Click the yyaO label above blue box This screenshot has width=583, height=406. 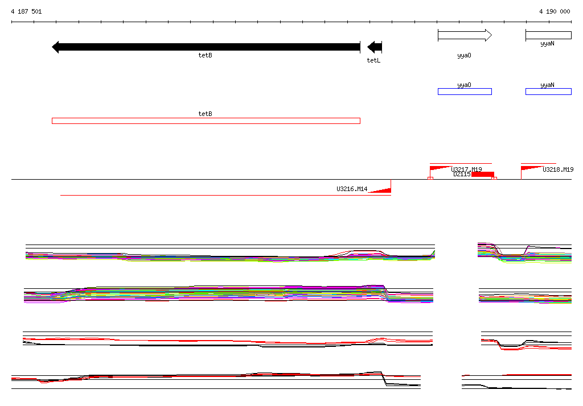click(464, 85)
